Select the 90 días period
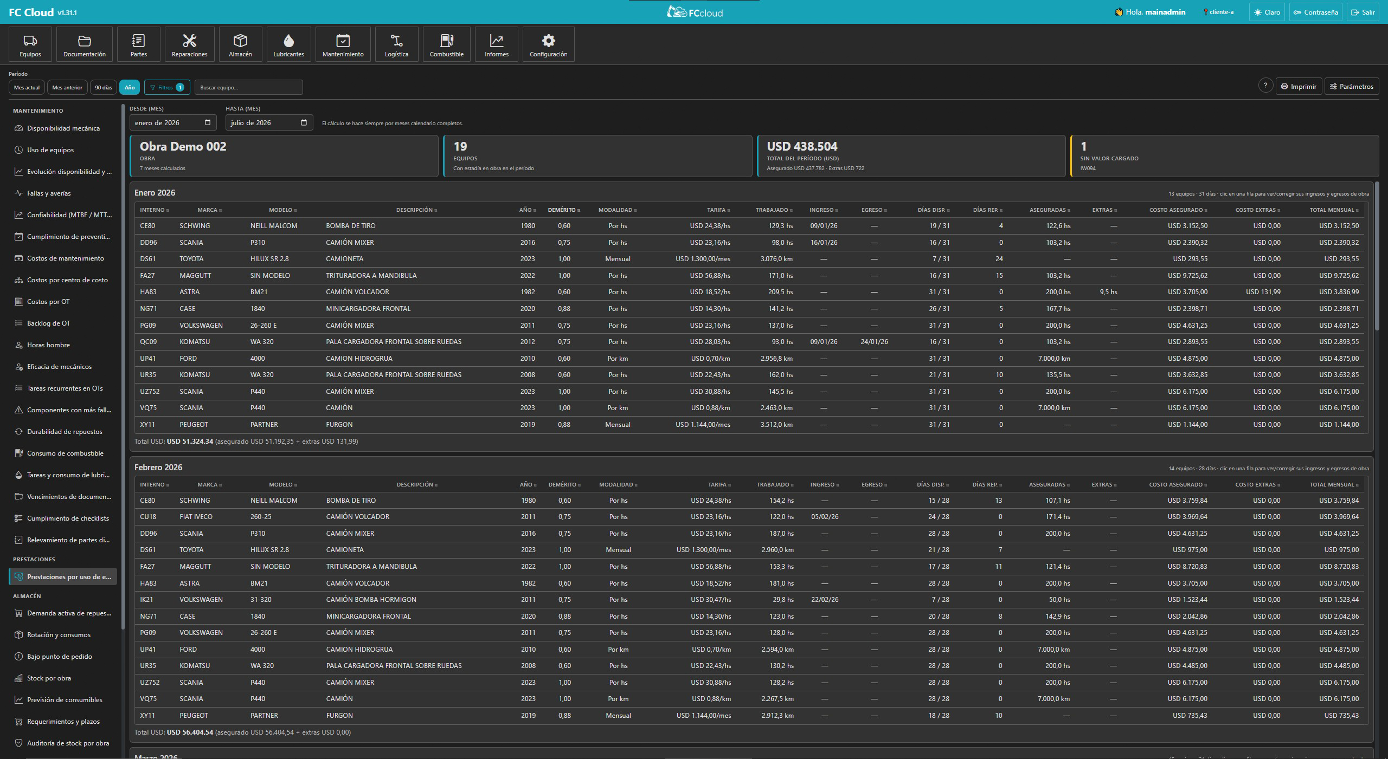Image resolution: width=1388 pixels, height=759 pixels. point(103,87)
